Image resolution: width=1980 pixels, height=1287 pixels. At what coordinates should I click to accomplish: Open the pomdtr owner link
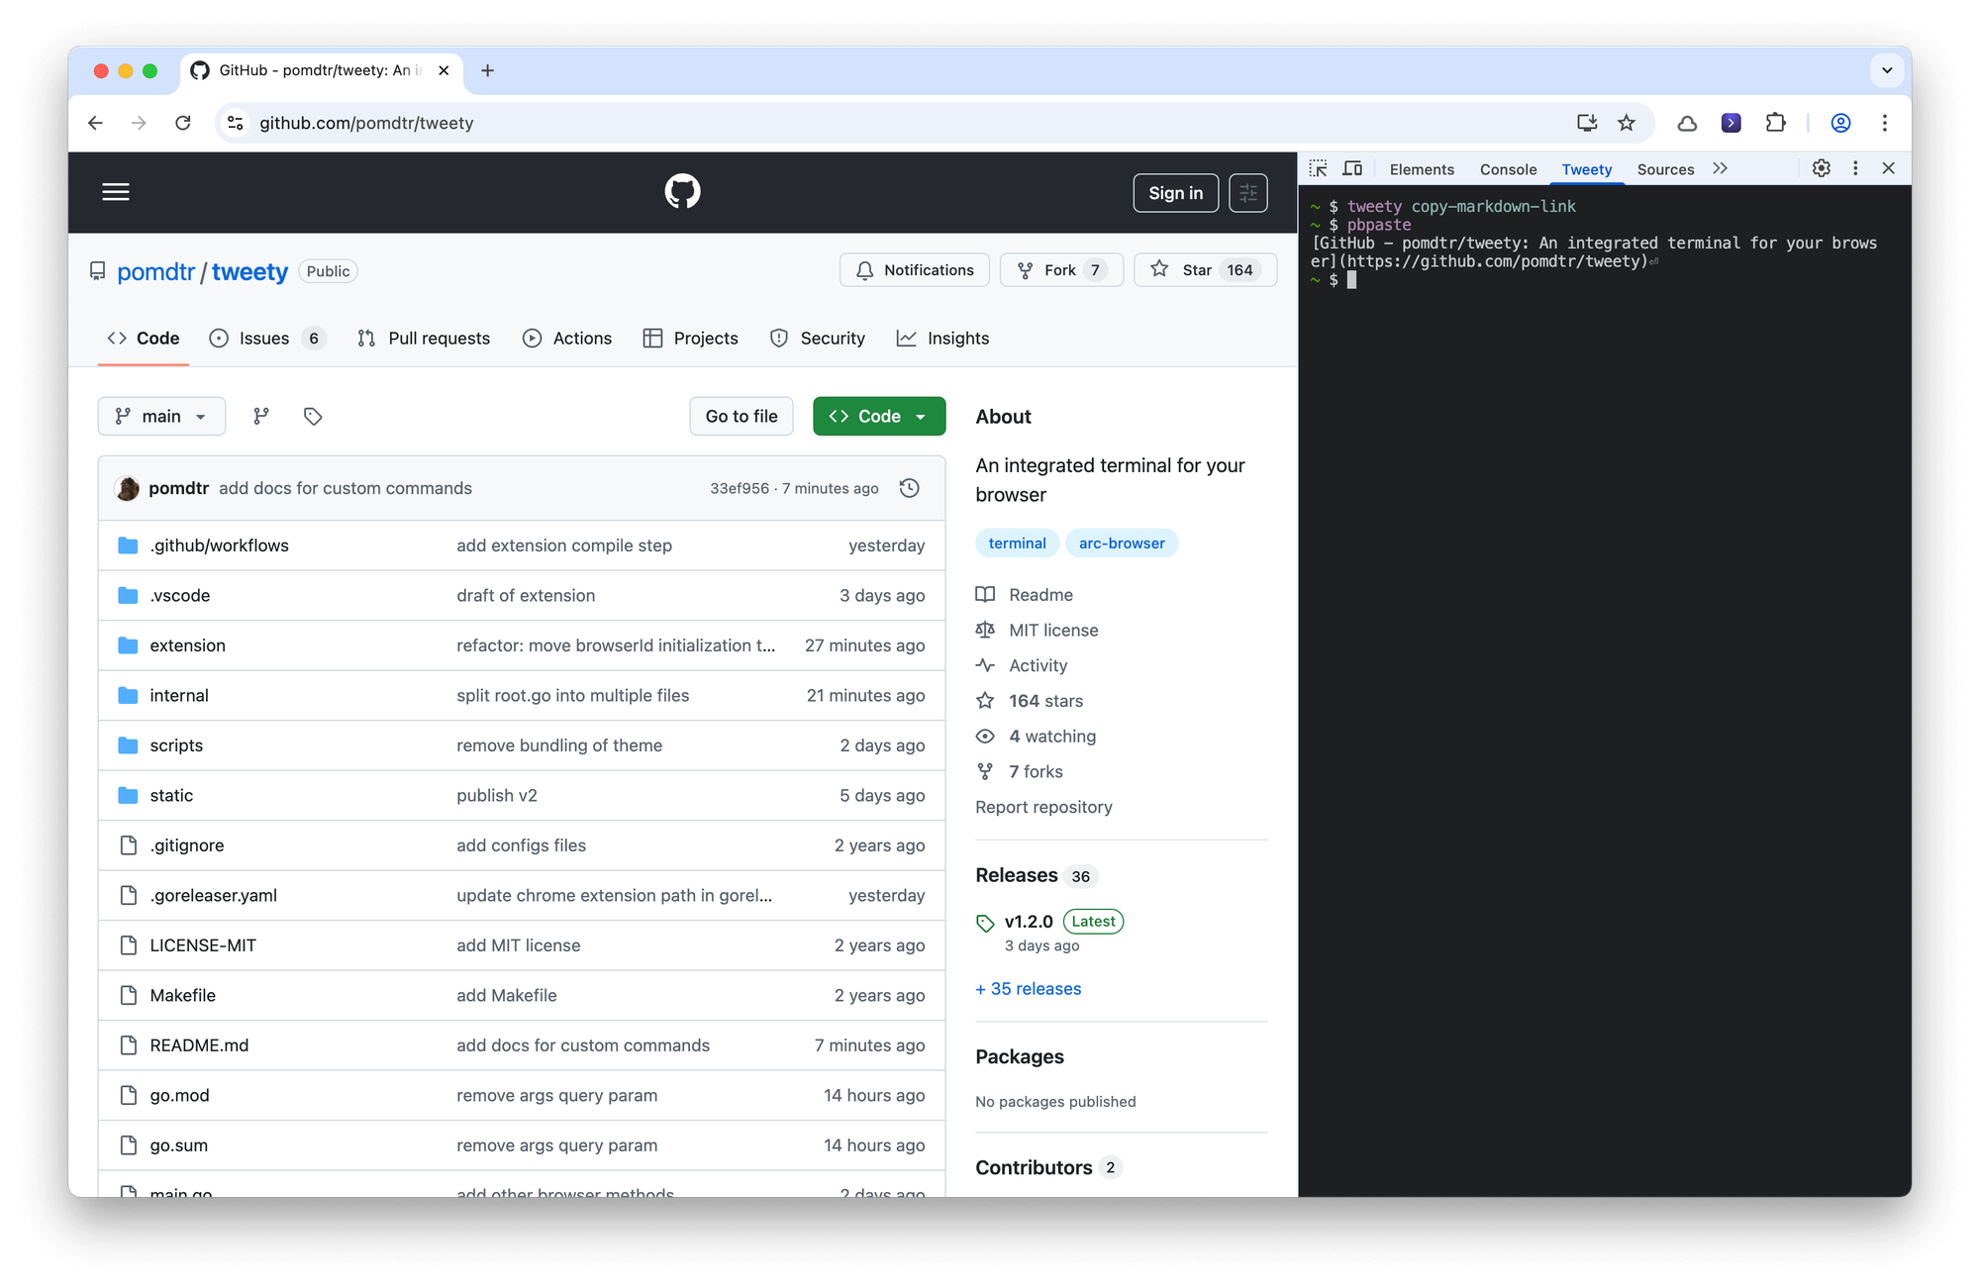[x=155, y=272]
